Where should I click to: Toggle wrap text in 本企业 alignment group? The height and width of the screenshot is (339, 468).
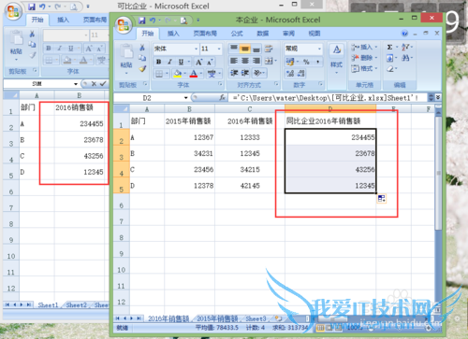click(269, 49)
